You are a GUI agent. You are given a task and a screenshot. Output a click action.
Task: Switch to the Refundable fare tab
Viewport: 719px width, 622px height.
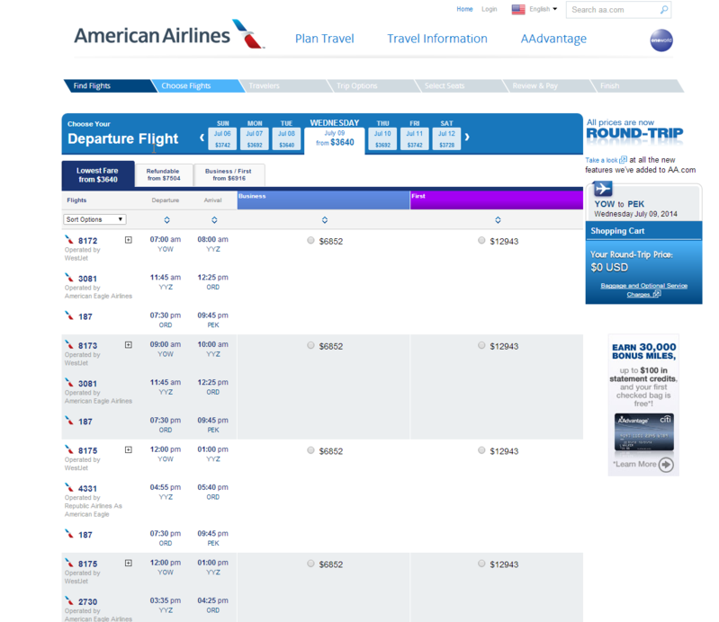(x=163, y=174)
